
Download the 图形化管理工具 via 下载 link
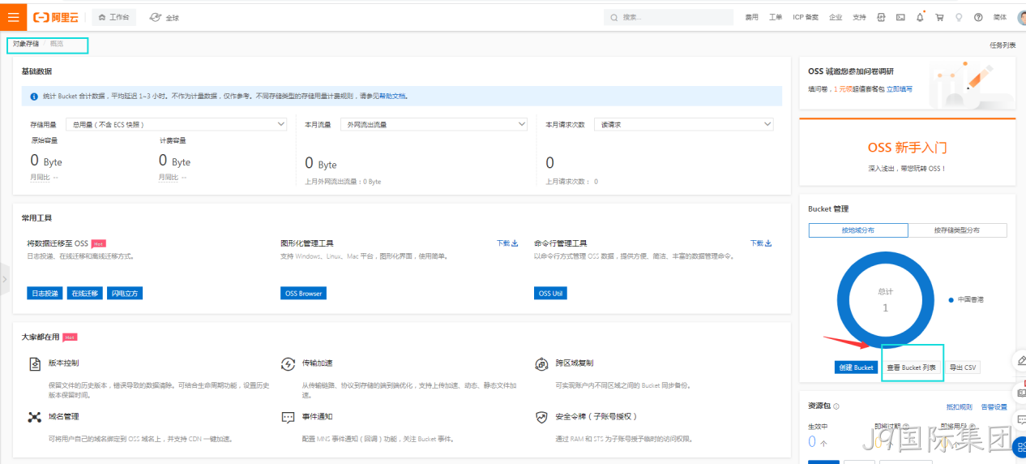(x=507, y=243)
